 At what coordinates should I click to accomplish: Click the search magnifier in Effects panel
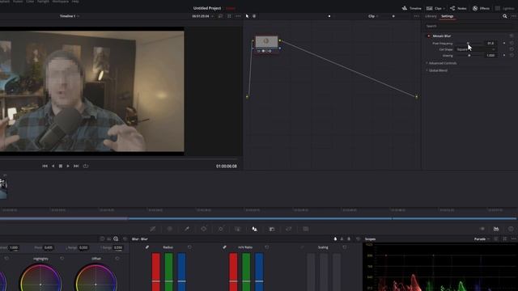[x=505, y=16]
